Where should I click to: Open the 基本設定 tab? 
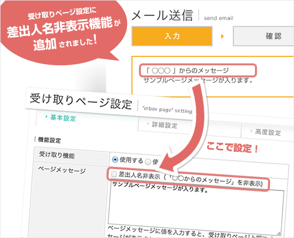tap(63, 118)
